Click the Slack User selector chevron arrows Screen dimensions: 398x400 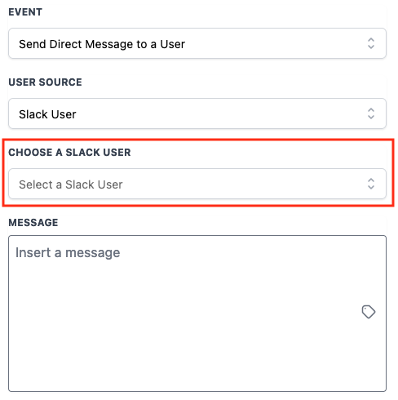[x=371, y=184]
